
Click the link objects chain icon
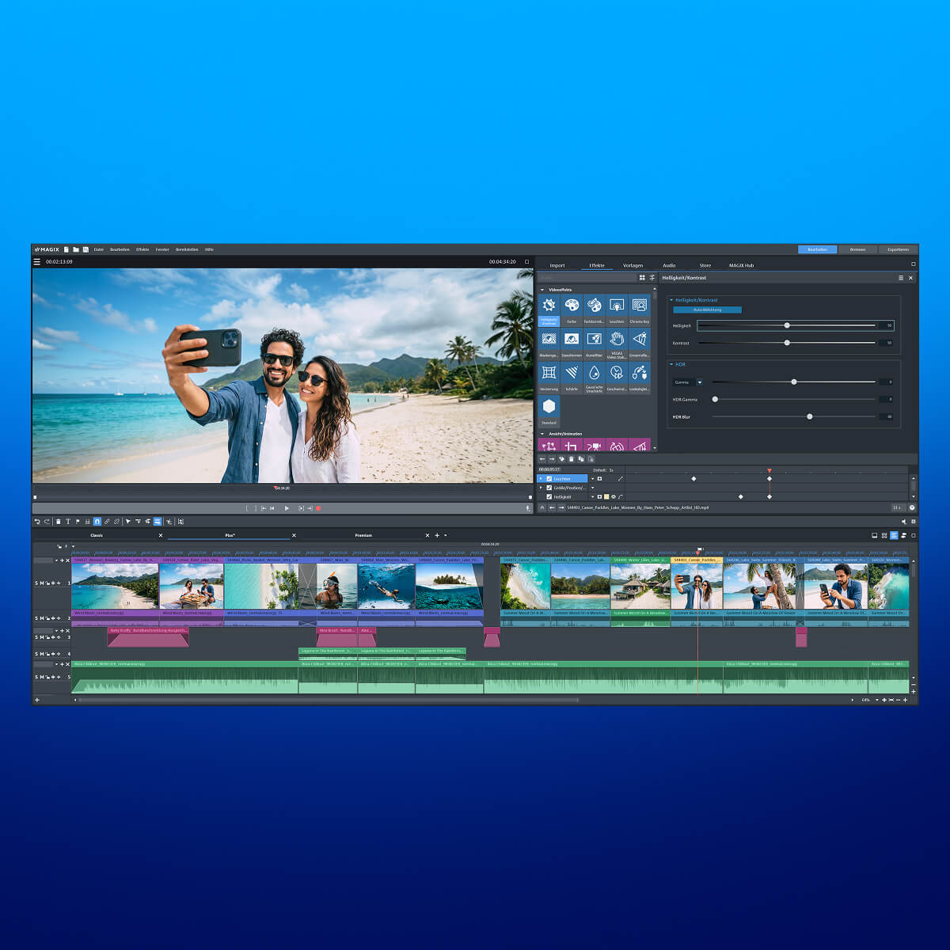coord(107,522)
